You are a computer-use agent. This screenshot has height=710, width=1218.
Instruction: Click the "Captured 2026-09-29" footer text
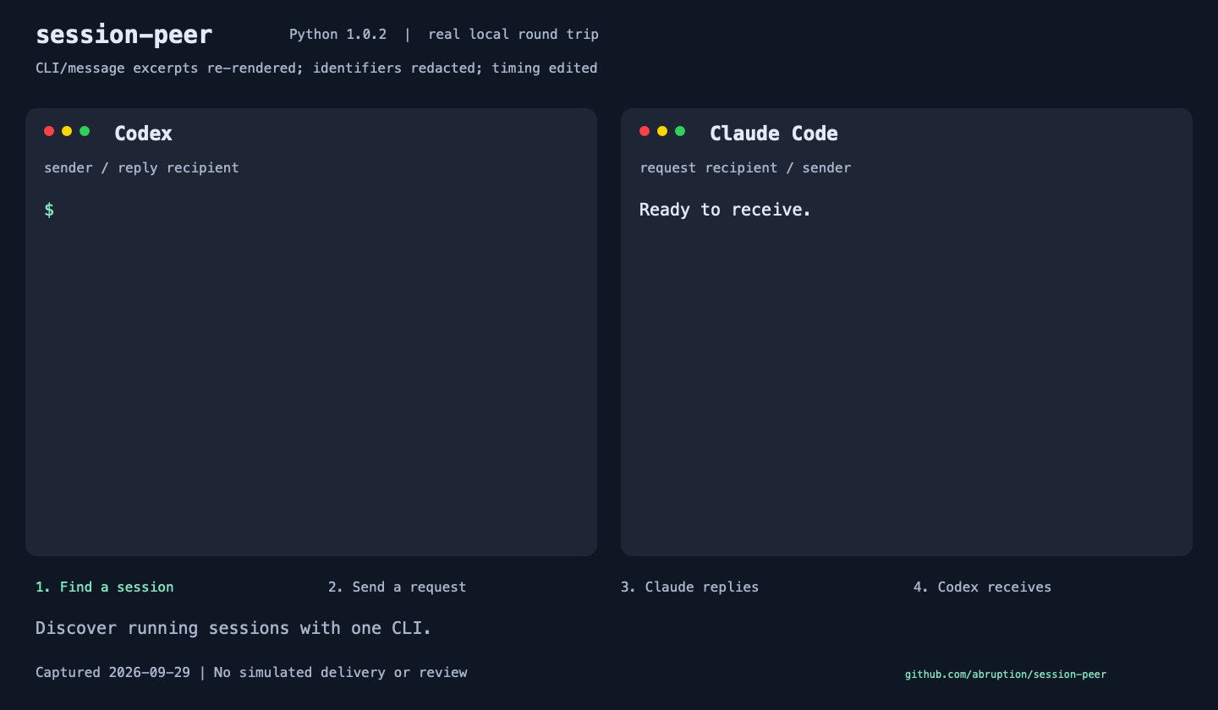point(112,673)
